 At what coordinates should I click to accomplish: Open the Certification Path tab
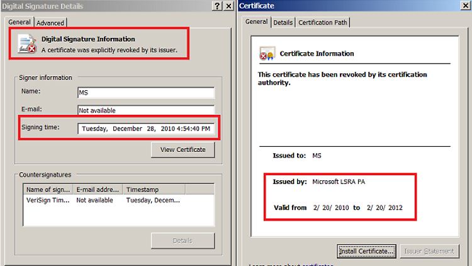point(323,22)
